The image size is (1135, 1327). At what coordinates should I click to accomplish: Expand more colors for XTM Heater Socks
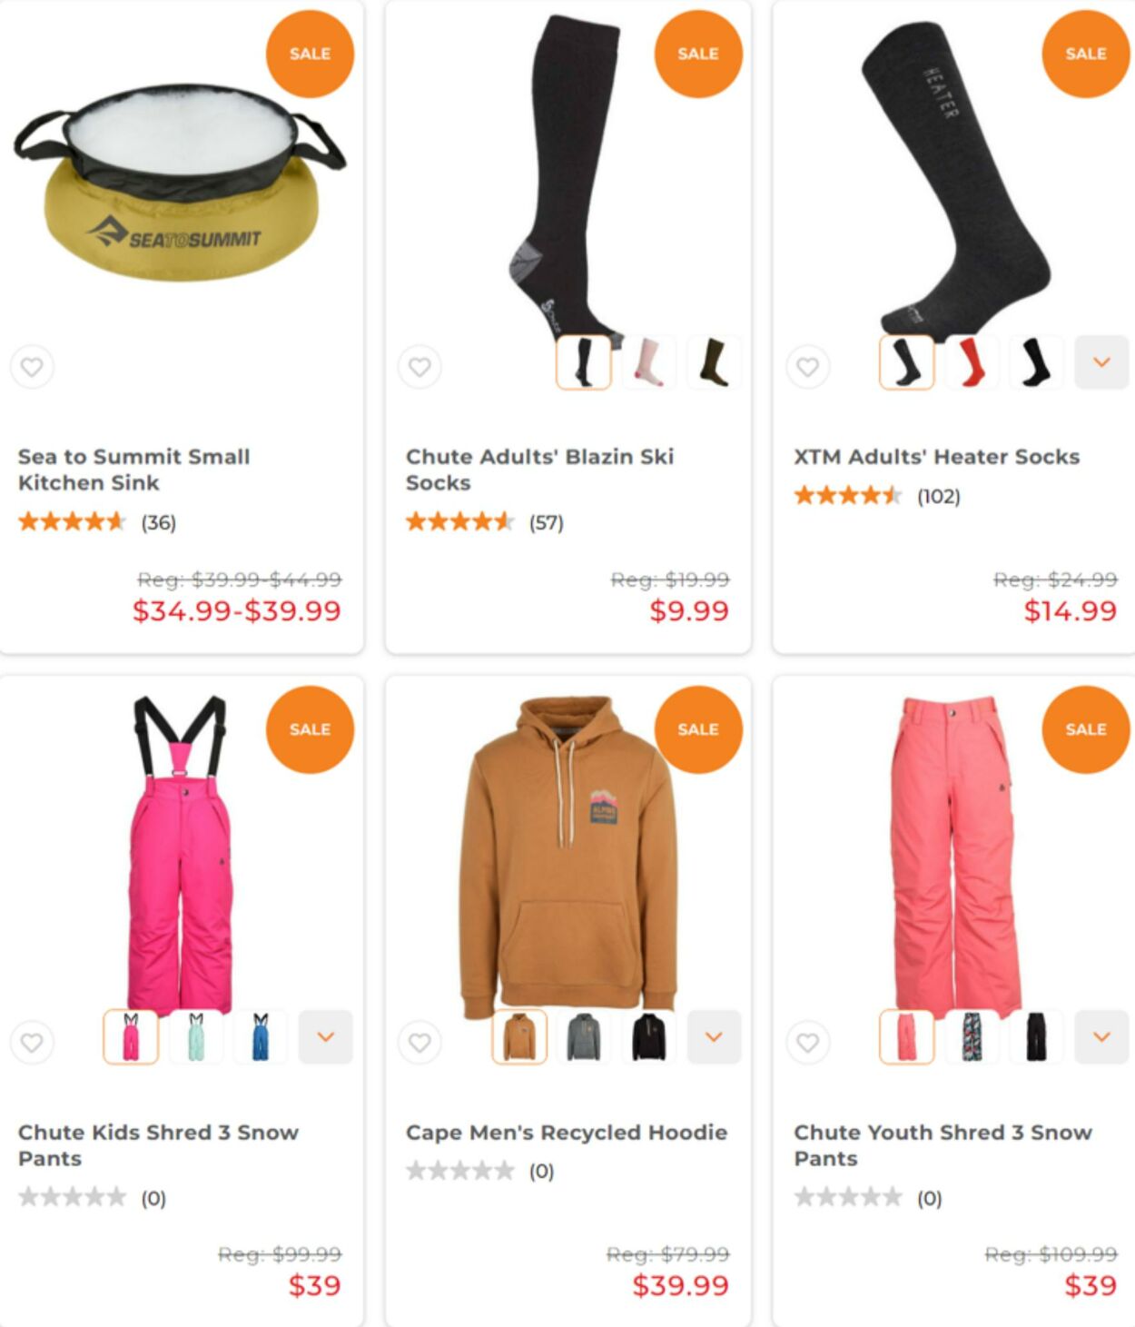(1101, 362)
